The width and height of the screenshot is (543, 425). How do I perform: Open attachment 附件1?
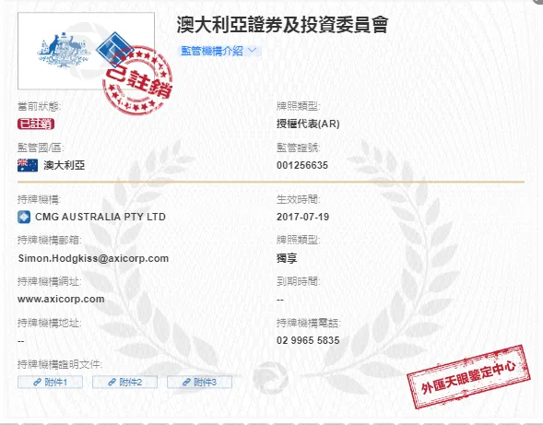pyautogui.click(x=50, y=382)
